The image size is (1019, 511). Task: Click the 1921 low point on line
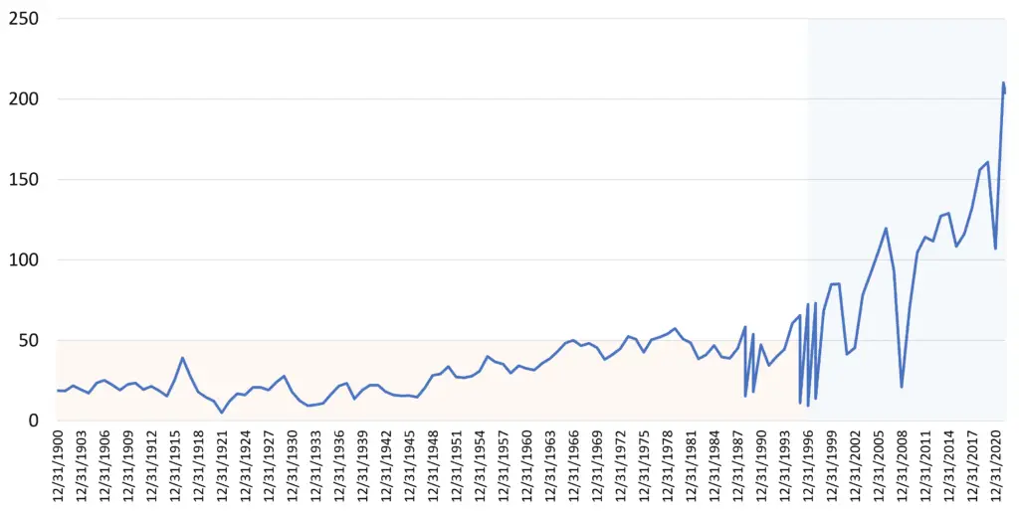tap(222, 413)
